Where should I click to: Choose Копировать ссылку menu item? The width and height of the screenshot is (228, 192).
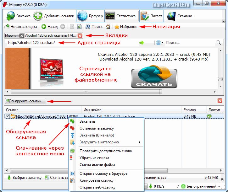click(106, 180)
